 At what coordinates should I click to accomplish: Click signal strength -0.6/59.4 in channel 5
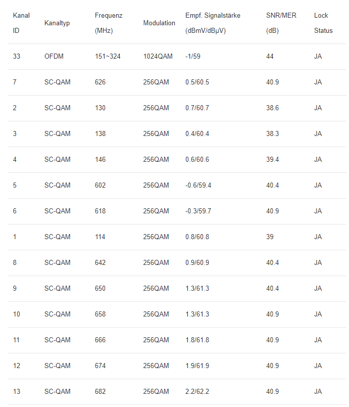(198, 185)
